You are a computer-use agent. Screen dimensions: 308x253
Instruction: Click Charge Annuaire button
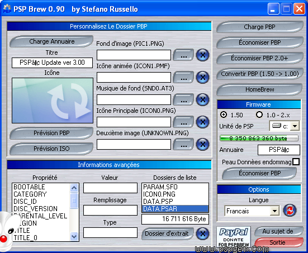[51, 41]
